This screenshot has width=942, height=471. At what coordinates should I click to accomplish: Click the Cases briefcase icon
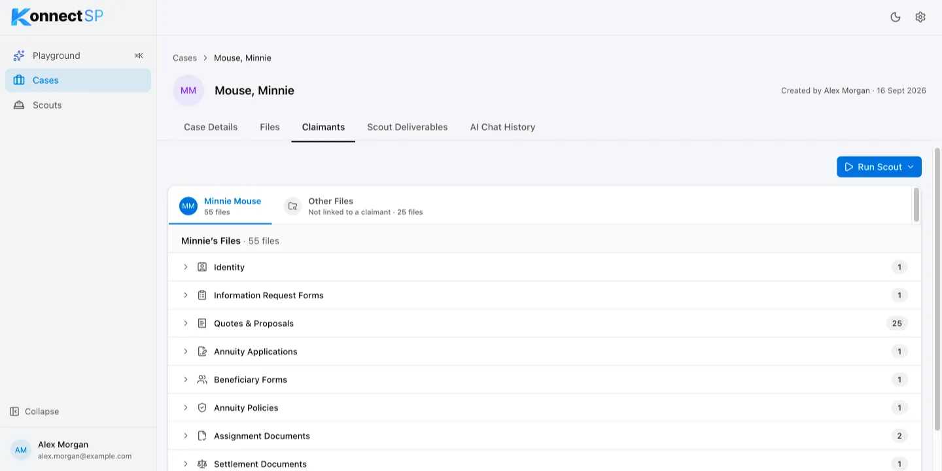point(19,80)
